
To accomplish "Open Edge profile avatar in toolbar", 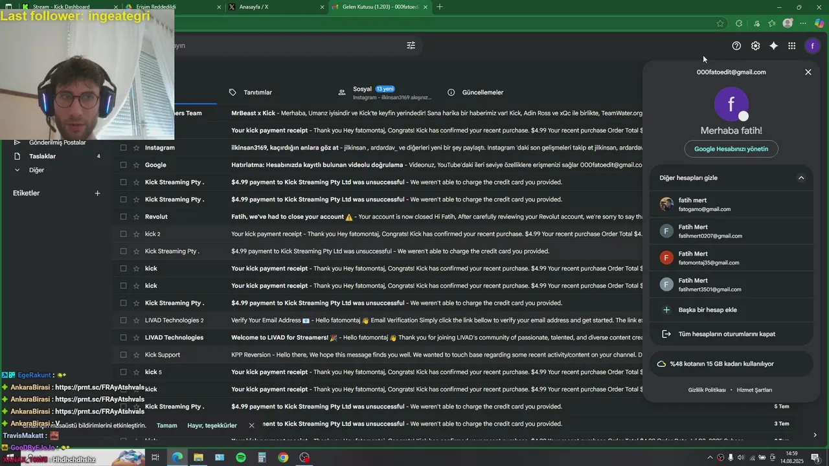I will click(788, 23).
